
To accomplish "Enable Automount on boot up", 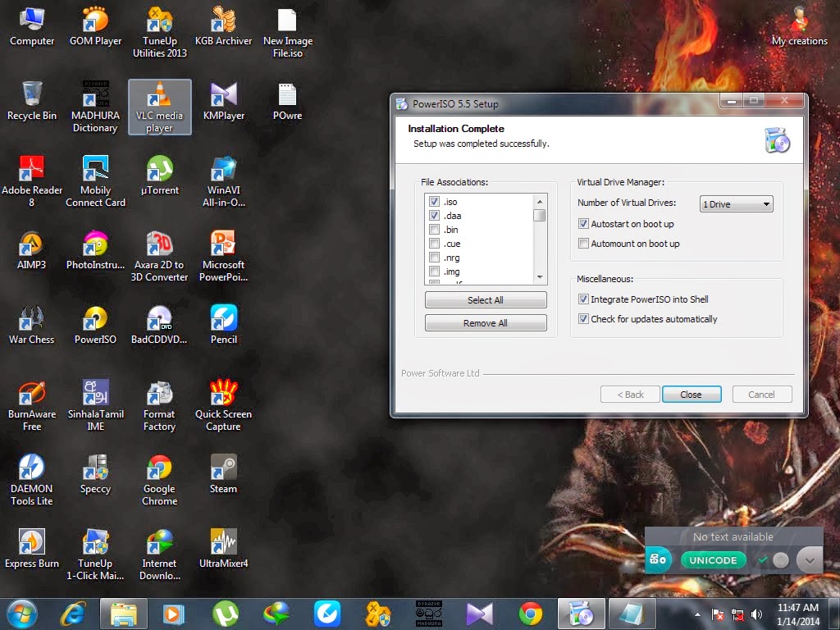I will pyautogui.click(x=583, y=243).
